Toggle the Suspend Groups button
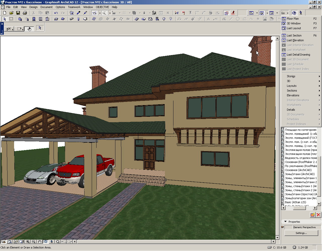322x251 pixels. [x=226, y=13]
